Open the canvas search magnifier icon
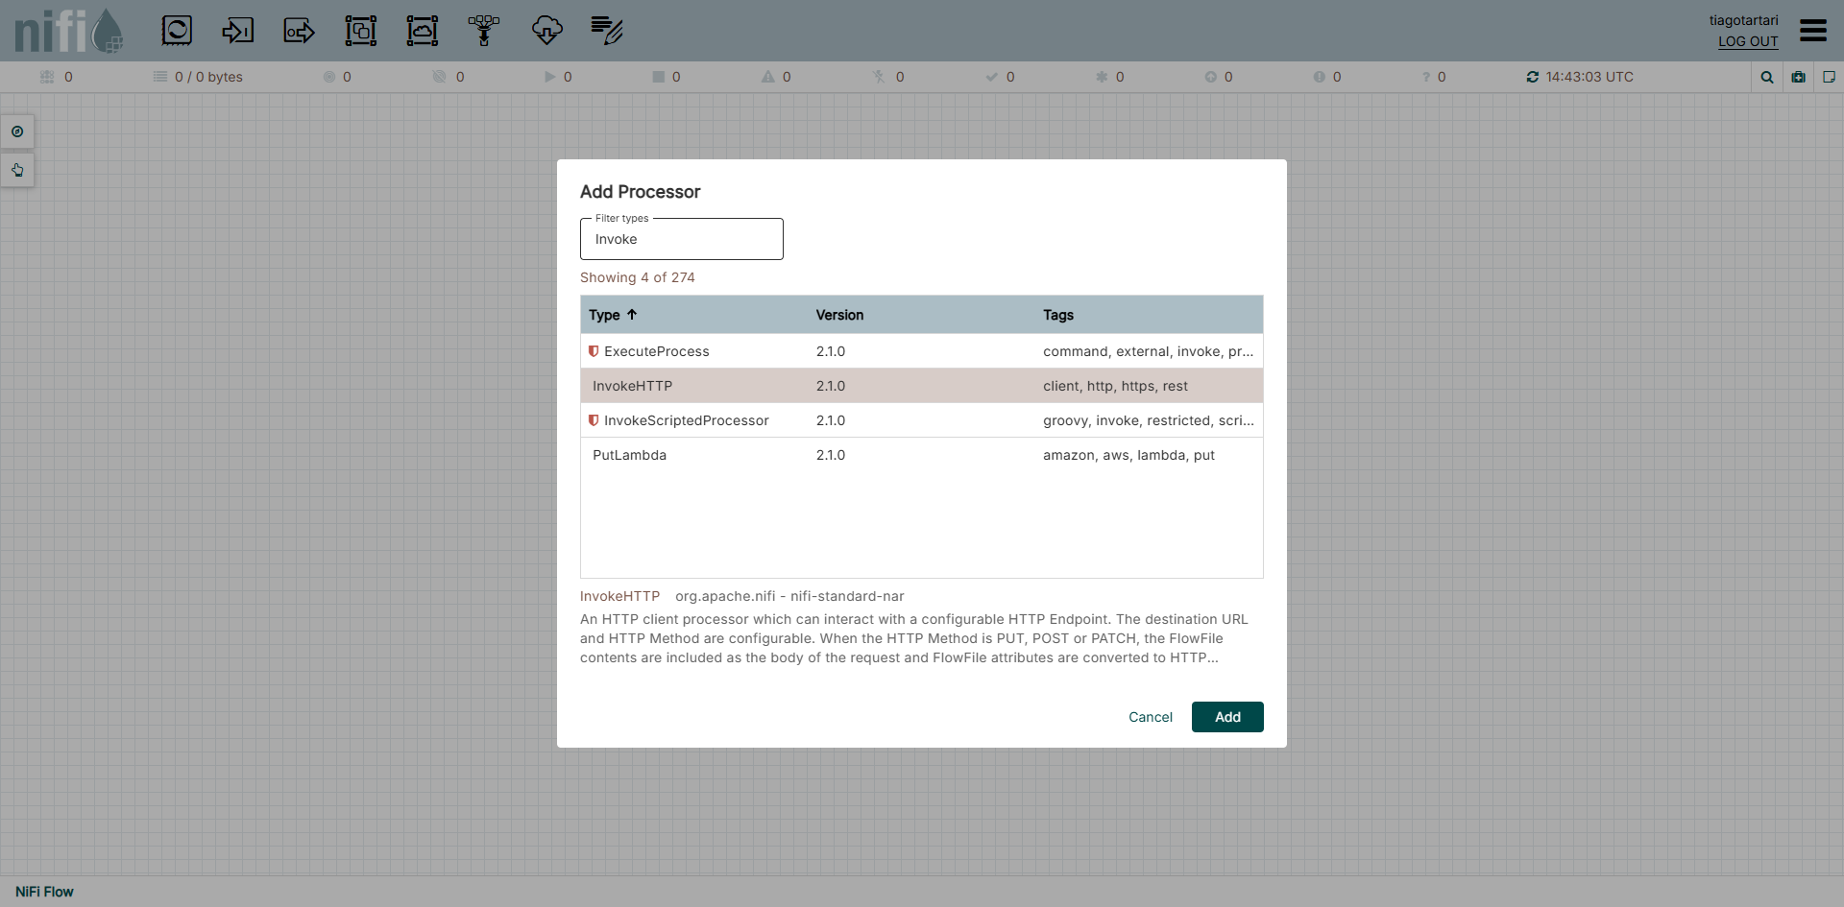Screen dimensions: 1844x907 tap(1767, 77)
